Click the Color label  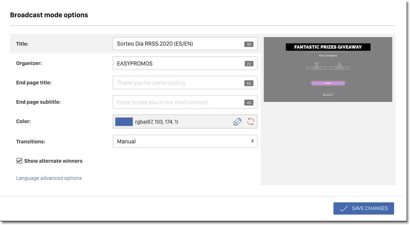pos(23,121)
